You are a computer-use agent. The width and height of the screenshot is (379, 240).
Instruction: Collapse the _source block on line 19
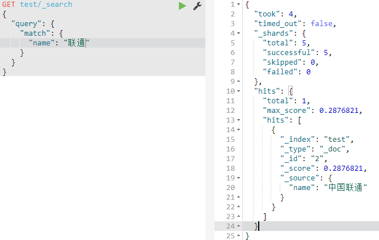(238, 178)
